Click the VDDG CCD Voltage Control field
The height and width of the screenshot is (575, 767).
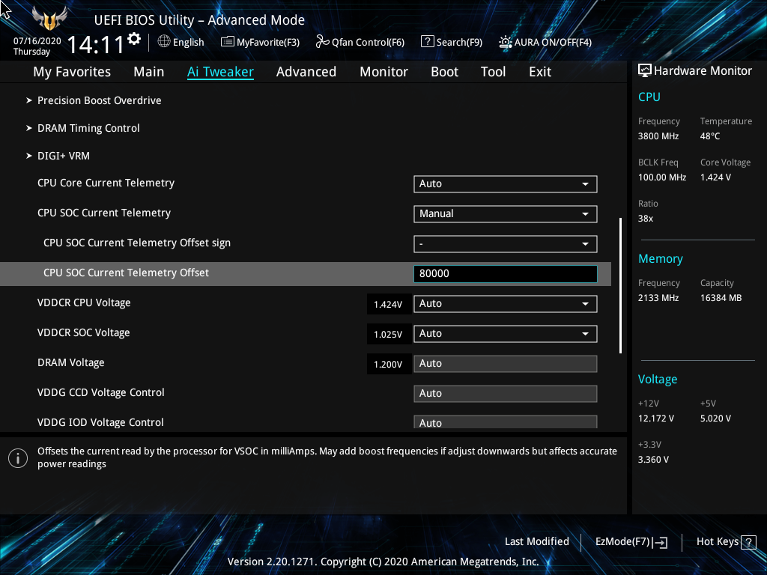pyautogui.click(x=506, y=393)
